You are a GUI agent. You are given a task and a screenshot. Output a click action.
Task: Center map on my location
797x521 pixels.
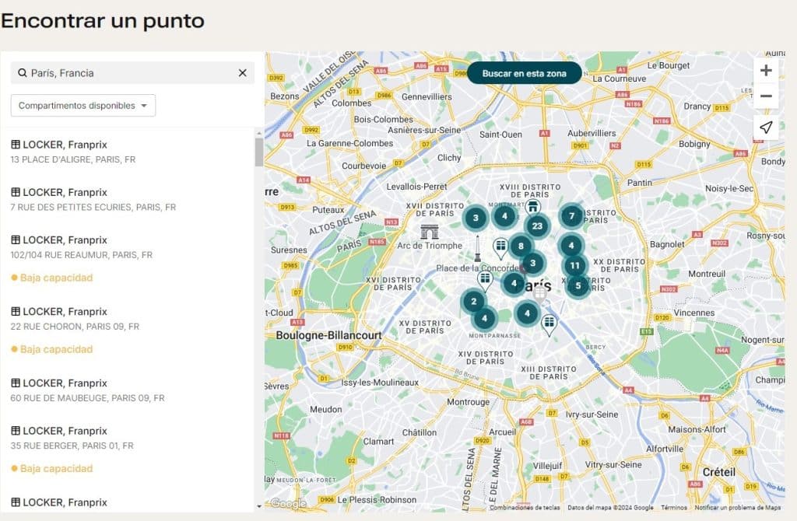point(766,128)
